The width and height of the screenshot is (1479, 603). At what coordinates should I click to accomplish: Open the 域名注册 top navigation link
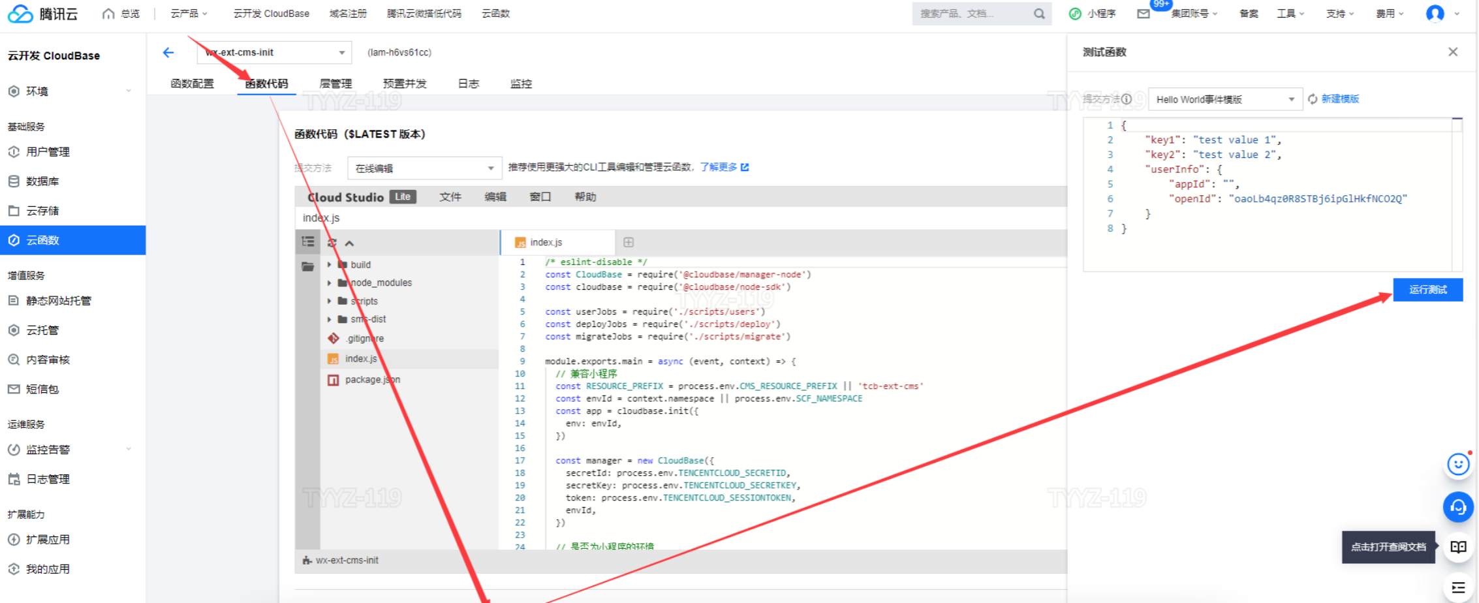348,13
